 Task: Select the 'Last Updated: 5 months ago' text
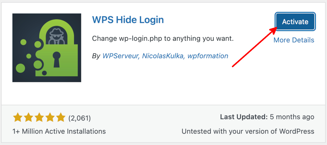(267, 117)
